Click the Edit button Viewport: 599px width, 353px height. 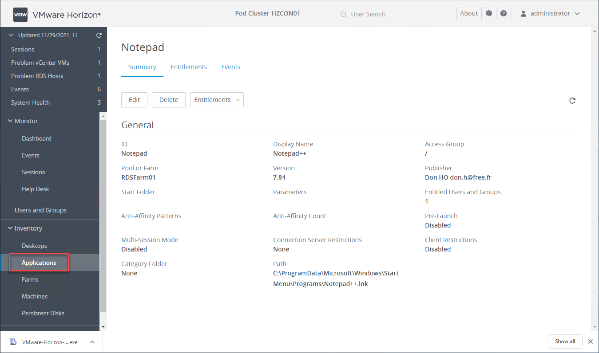click(x=134, y=100)
